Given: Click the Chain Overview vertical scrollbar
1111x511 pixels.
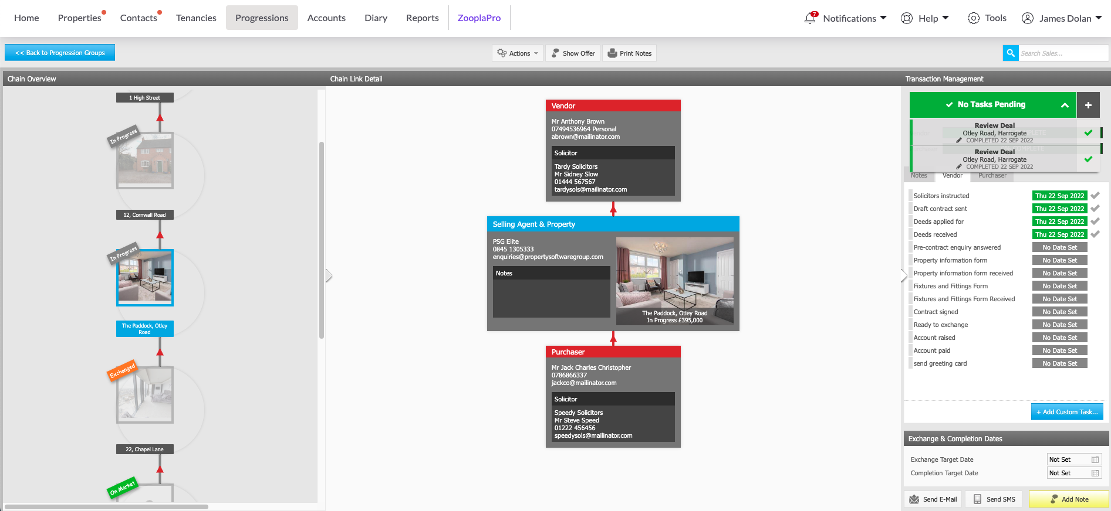Looking at the screenshot, I should 322,240.
